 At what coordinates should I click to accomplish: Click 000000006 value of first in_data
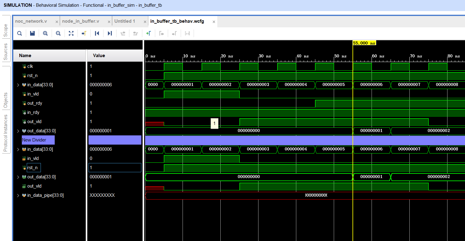[x=101, y=85]
